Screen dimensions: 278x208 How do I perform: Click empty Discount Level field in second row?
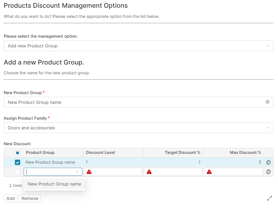tap(113, 172)
